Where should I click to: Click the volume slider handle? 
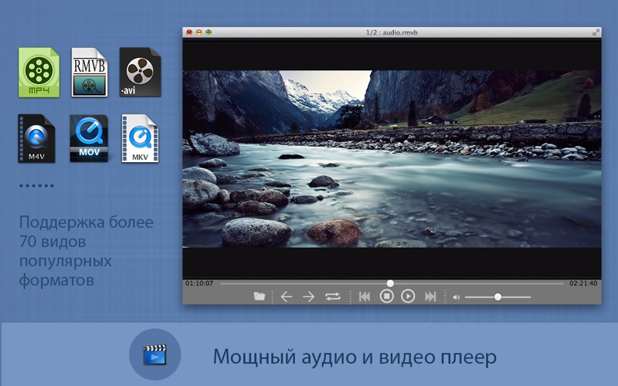[x=497, y=296]
